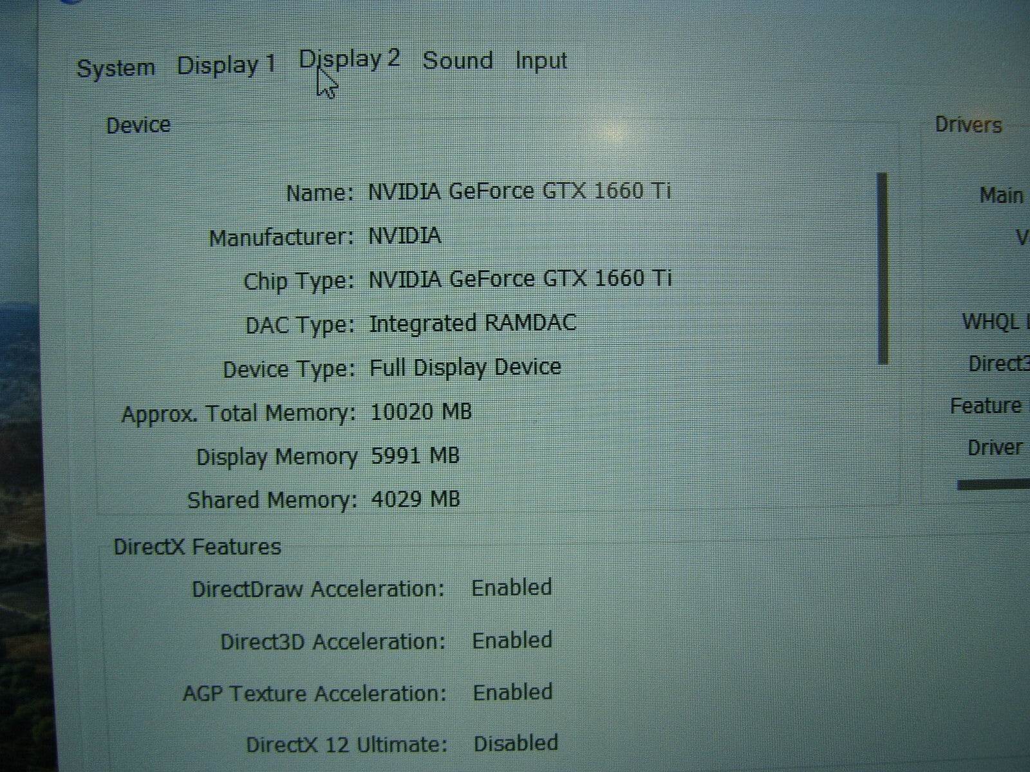Click the Shared Memory value 4029 MB
This screenshot has height=772, width=1030.
[415, 499]
